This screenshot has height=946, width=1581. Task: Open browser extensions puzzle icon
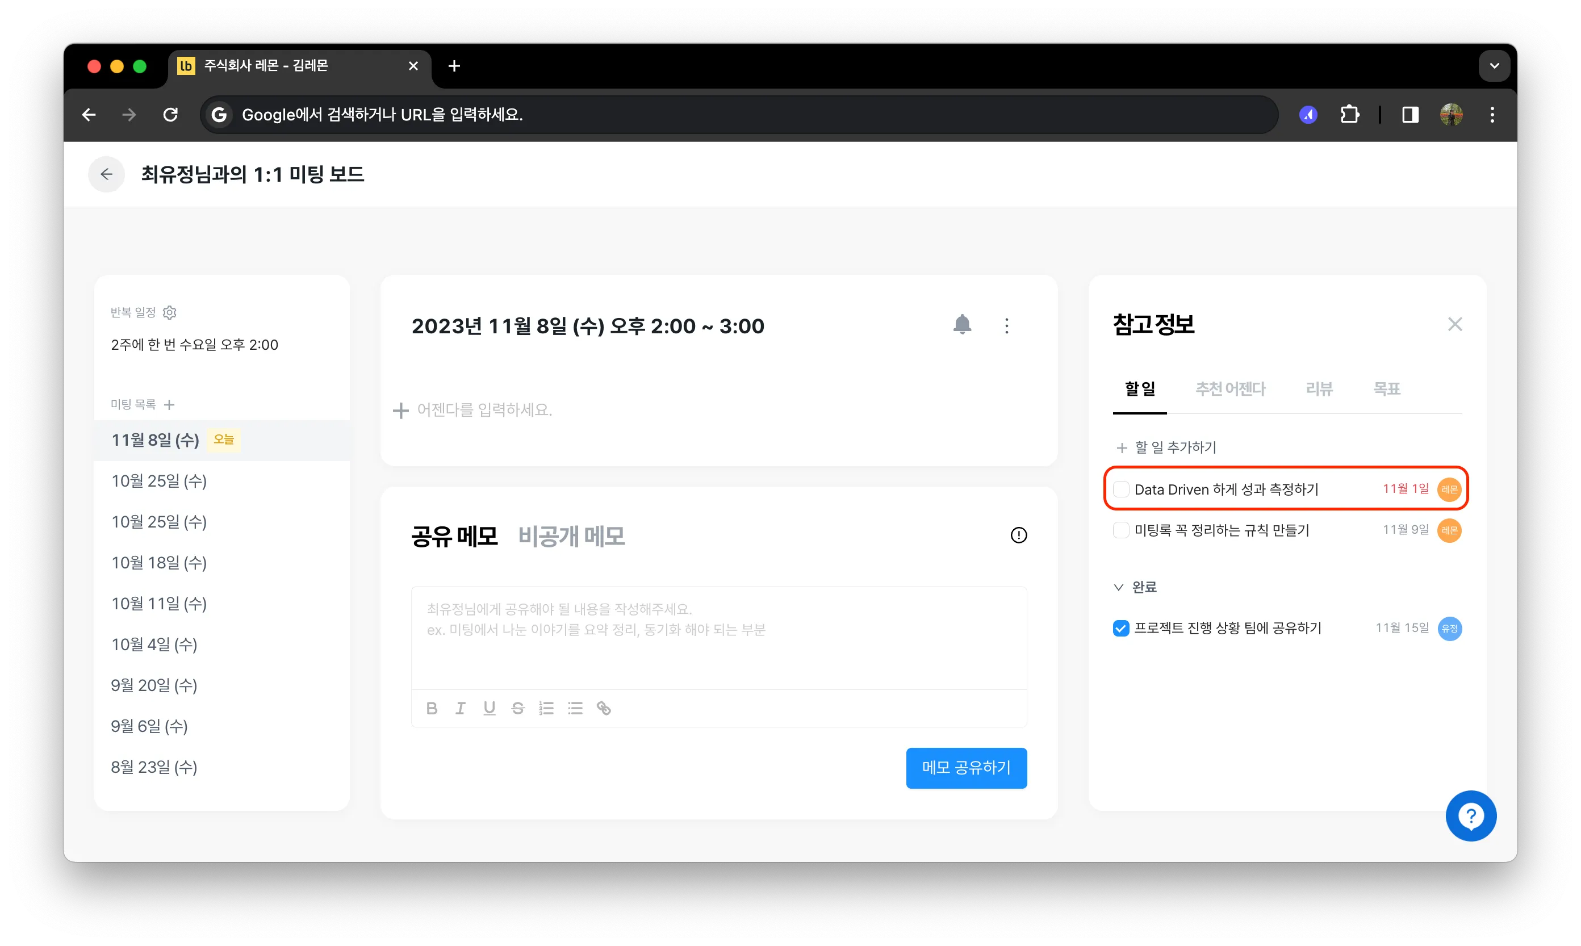coord(1350,115)
